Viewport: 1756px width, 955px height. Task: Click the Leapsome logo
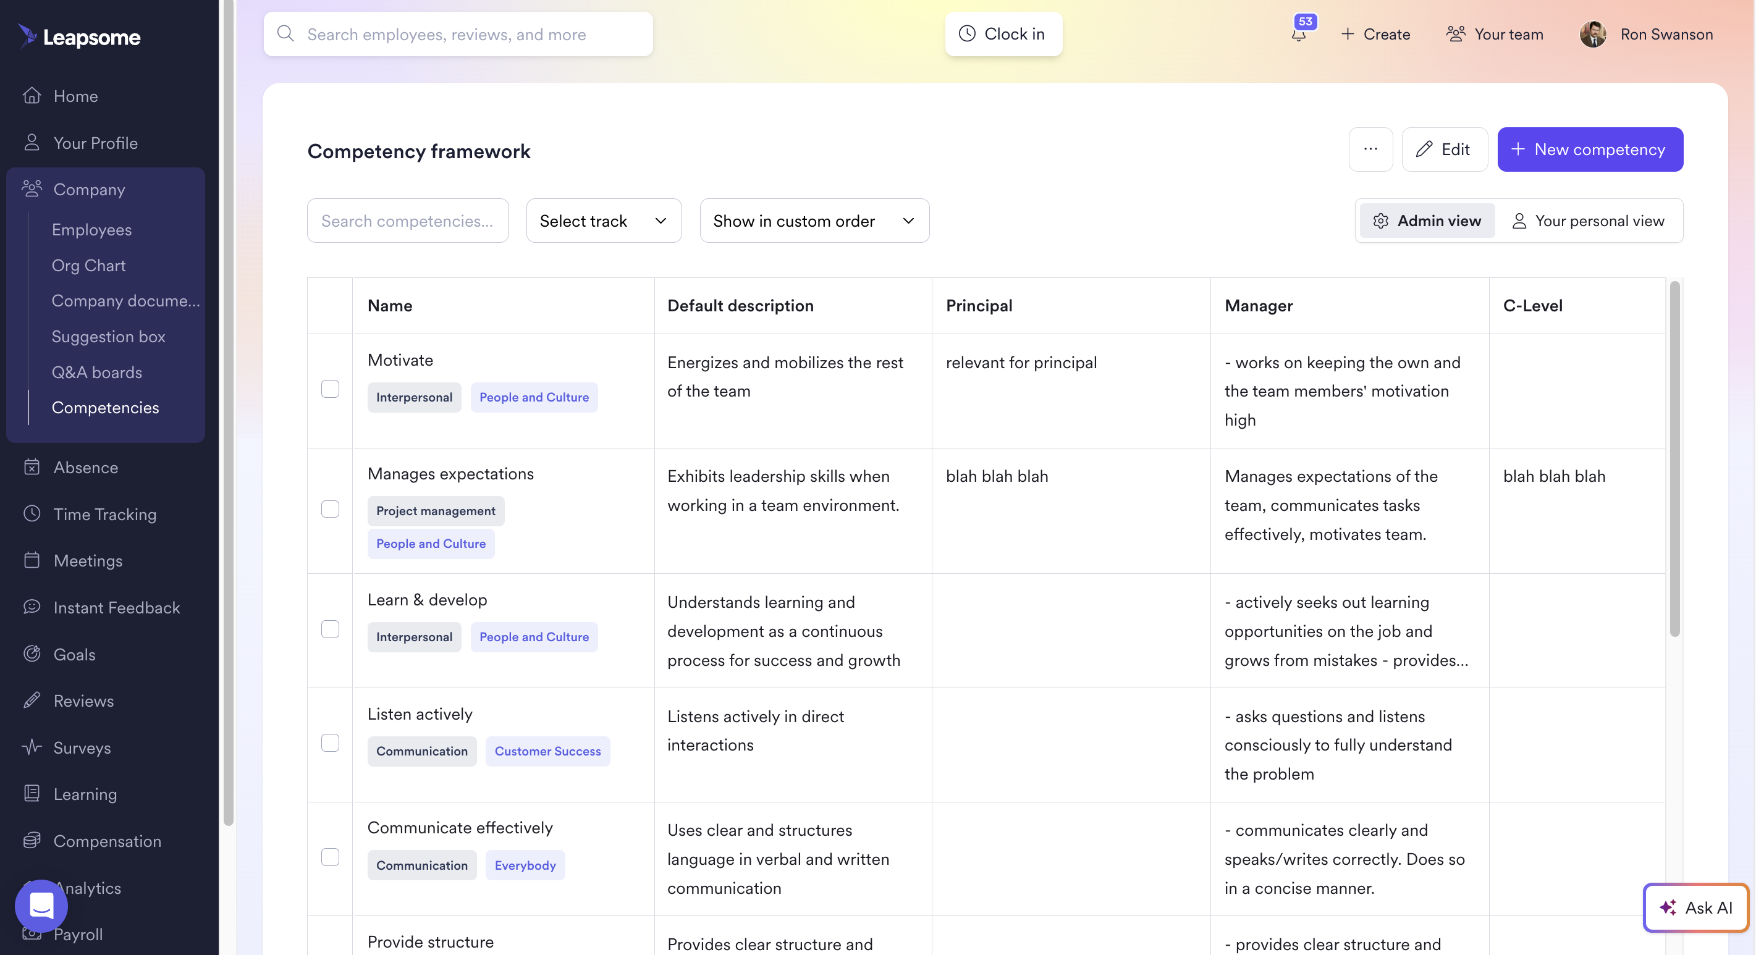pos(79,37)
